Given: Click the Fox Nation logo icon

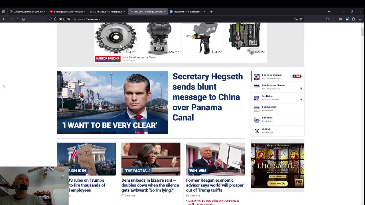Looking at the screenshot, I should [x=257, y=98].
